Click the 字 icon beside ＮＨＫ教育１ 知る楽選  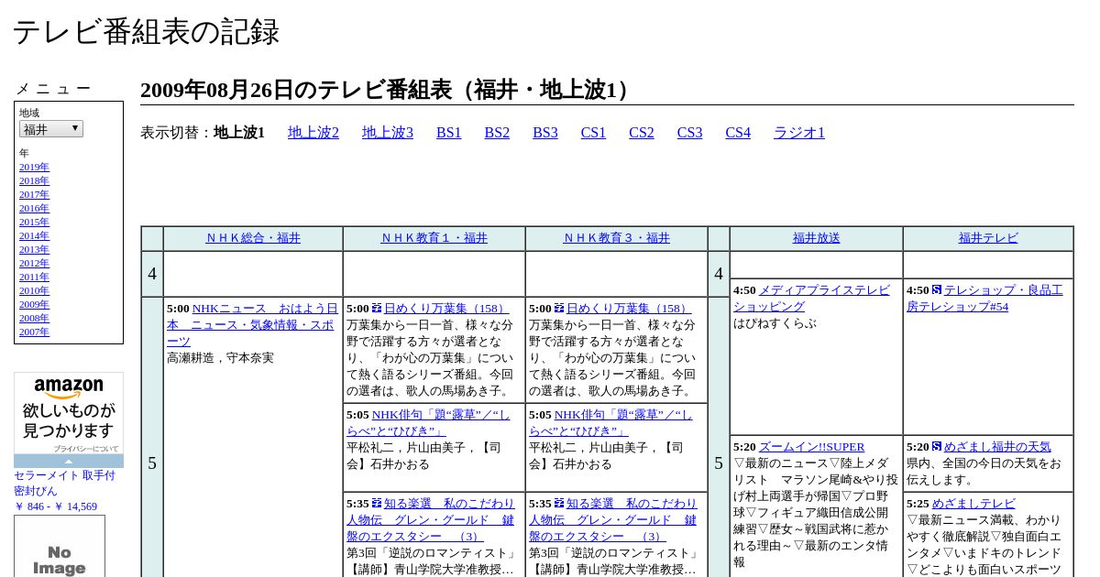pyautogui.click(x=377, y=504)
